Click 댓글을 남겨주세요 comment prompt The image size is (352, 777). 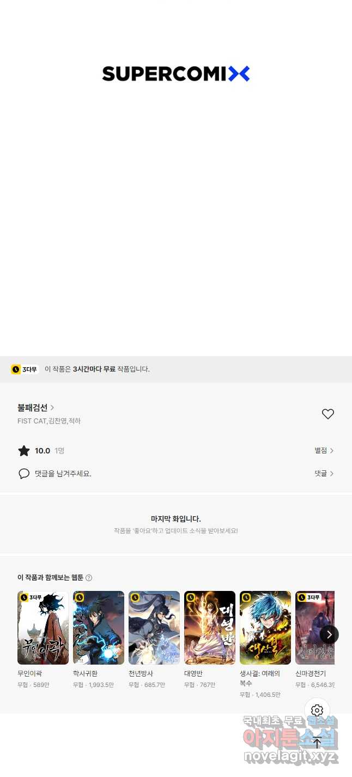click(63, 474)
